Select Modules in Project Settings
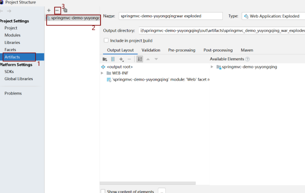Screen dimensions: 305x193 click(12, 35)
